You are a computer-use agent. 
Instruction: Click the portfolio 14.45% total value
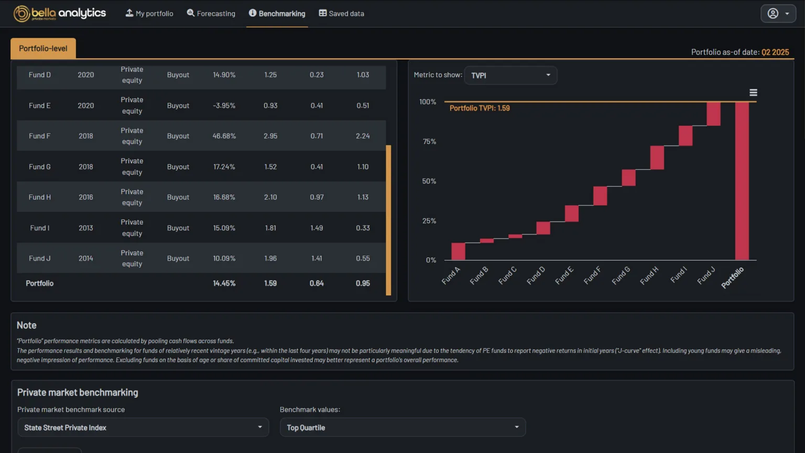pos(224,283)
